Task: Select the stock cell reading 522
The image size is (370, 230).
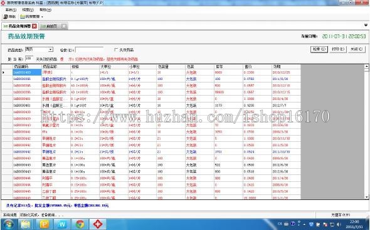Action: 229,165
